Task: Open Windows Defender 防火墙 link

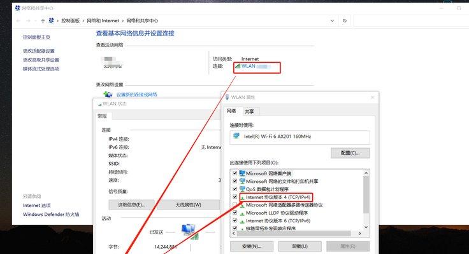Action: pyautogui.click(x=51, y=215)
